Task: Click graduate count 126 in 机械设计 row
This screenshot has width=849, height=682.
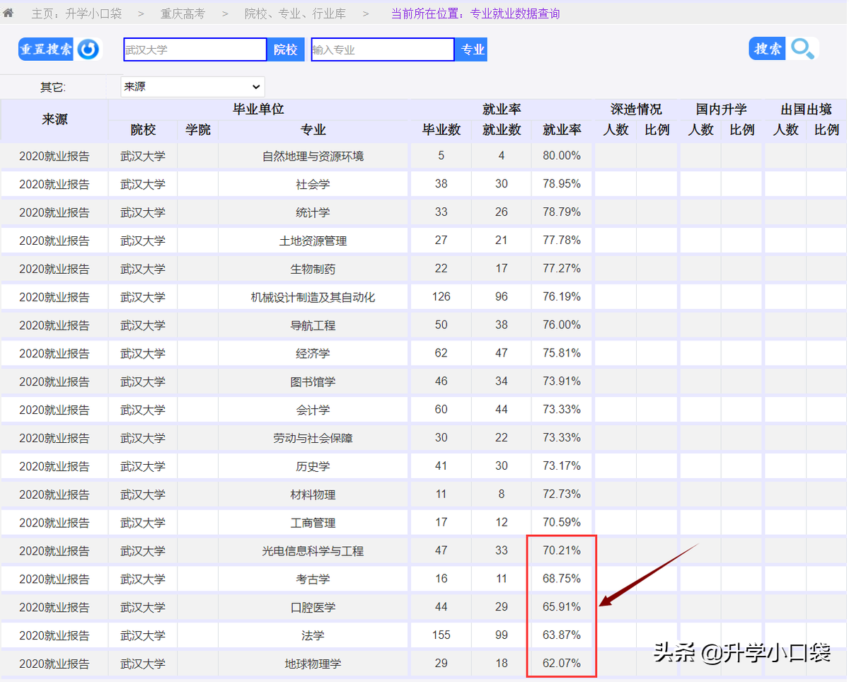Action: [441, 296]
